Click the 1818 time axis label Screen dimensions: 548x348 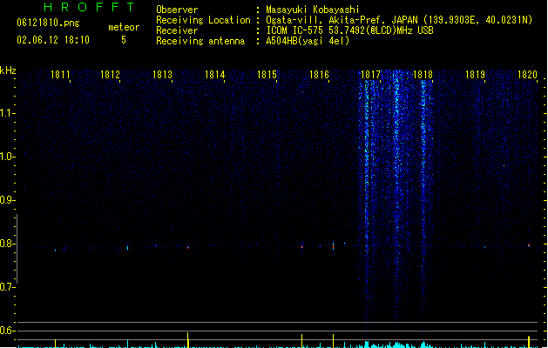coord(423,75)
